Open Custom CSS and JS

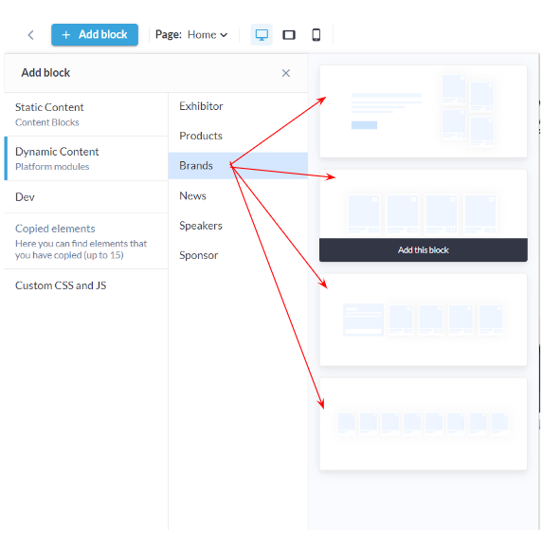(86, 285)
